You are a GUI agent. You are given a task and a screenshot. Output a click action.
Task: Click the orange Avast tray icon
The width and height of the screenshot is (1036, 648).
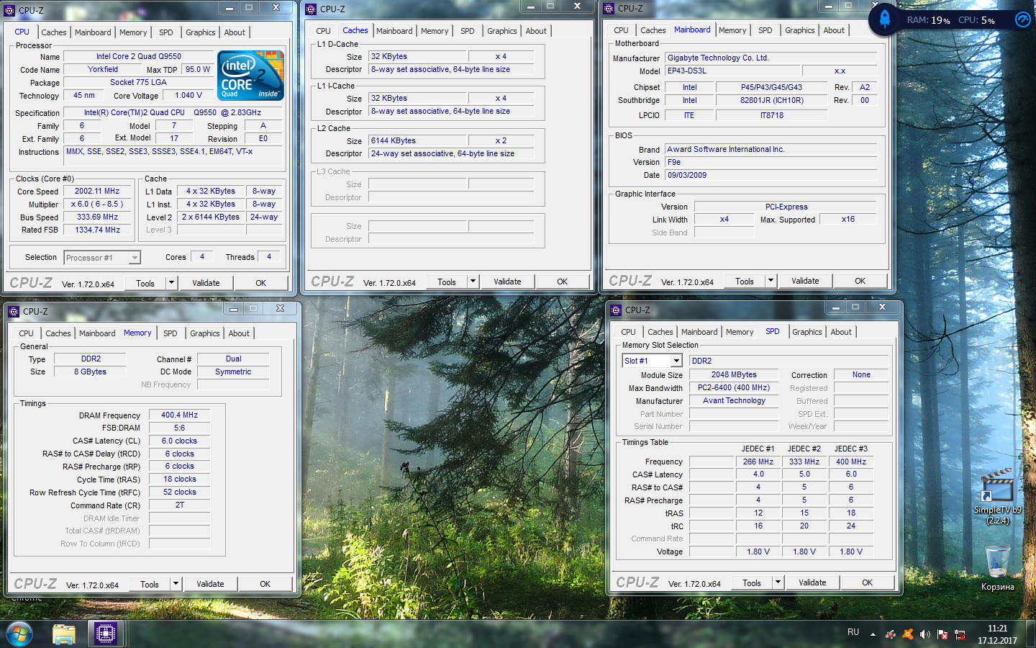coord(908,634)
